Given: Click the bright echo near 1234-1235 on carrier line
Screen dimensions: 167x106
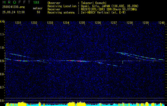Looking at the screenshot, I should pyautogui.click(x=77, y=61).
